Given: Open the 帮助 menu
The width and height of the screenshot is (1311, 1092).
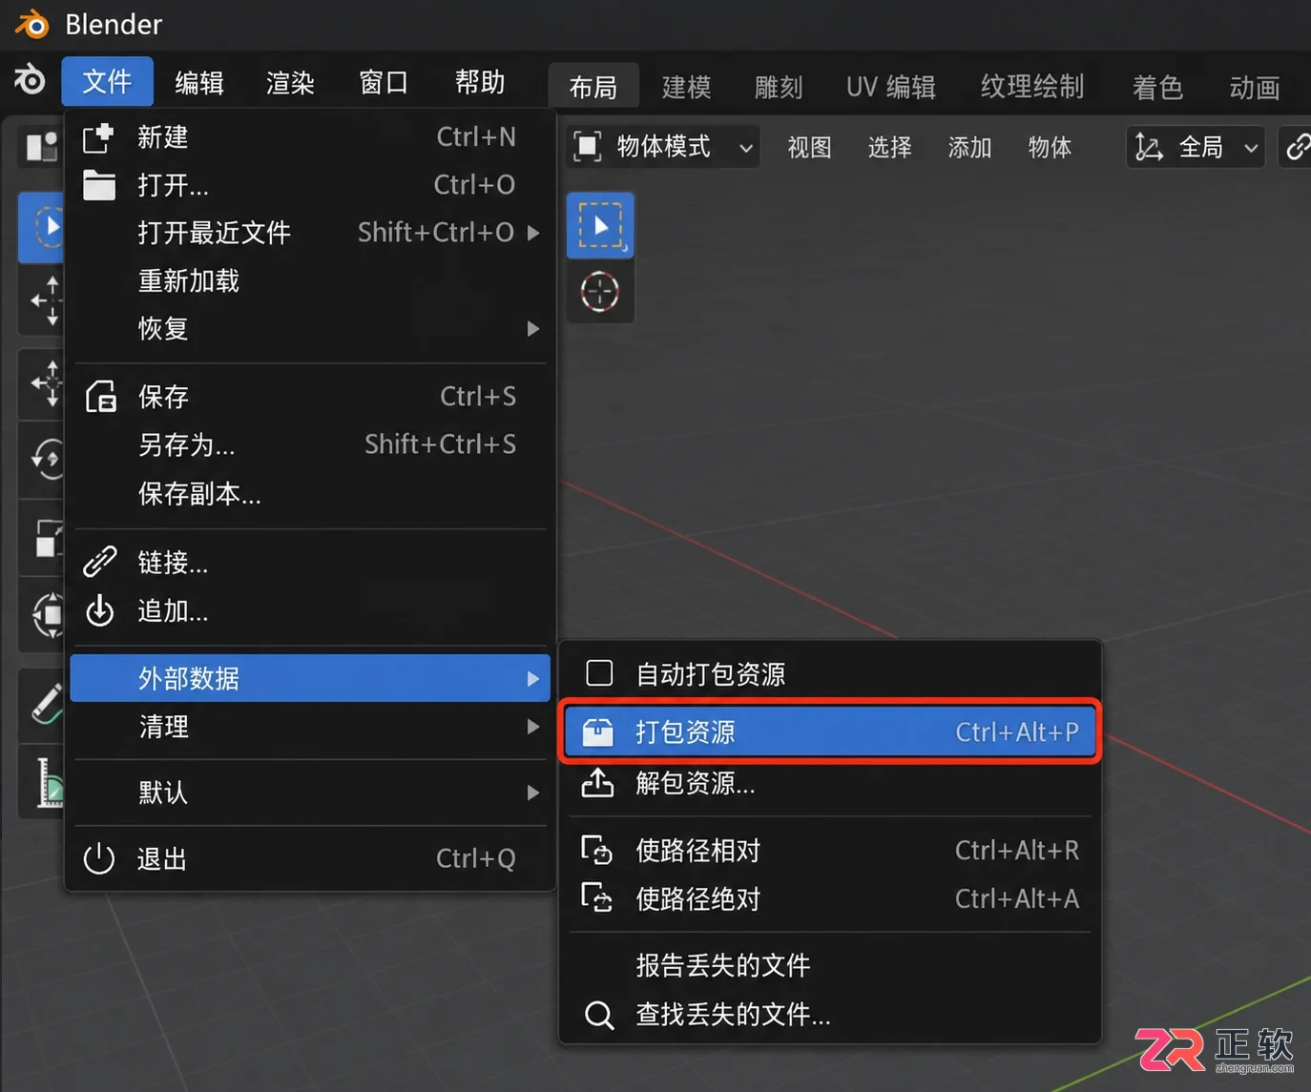Looking at the screenshot, I should [480, 83].
